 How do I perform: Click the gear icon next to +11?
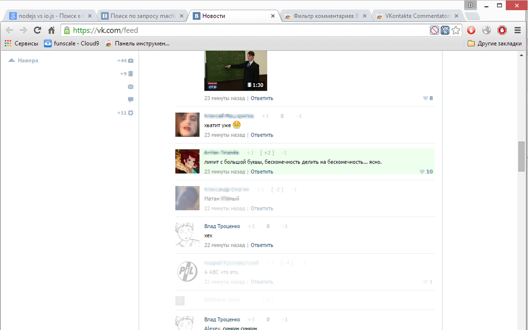point(131,113)
